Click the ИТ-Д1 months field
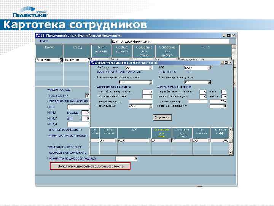This screenshot has width=274, height=206. (86, 113)
